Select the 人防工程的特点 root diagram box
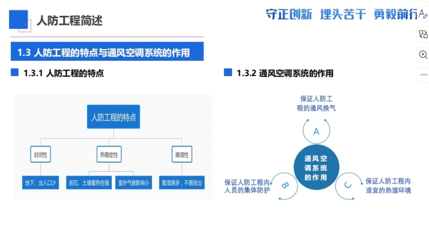The width and height of the screenshot is (429, 239). [113, 117]
